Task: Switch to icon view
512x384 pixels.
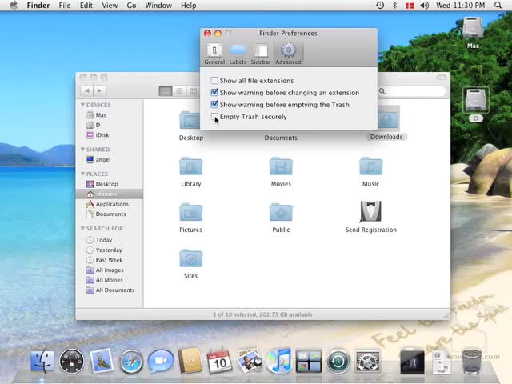Action: (x=166, y=90)
